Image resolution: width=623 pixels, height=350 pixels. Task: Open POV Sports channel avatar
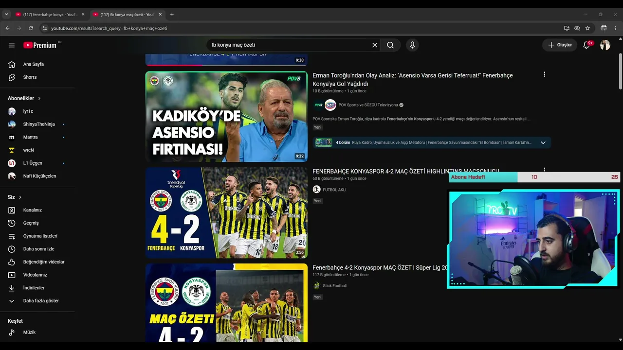[x=318, y=105]
